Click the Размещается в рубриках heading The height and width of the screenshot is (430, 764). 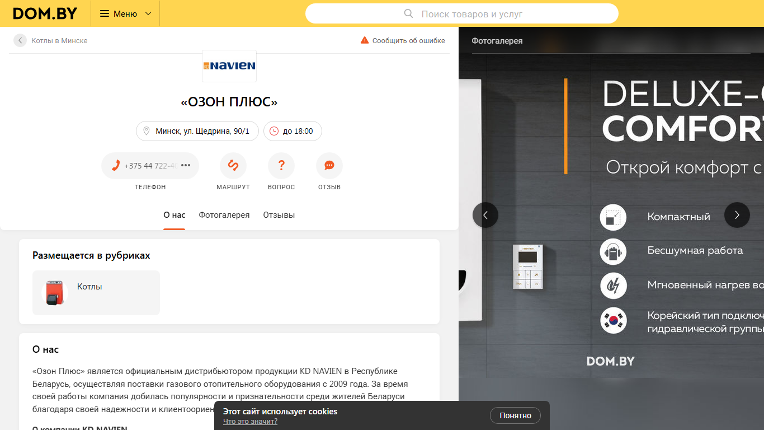tap(91, 255)
